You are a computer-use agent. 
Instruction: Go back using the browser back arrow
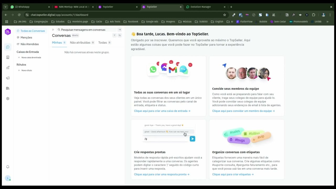coord(6,15)
